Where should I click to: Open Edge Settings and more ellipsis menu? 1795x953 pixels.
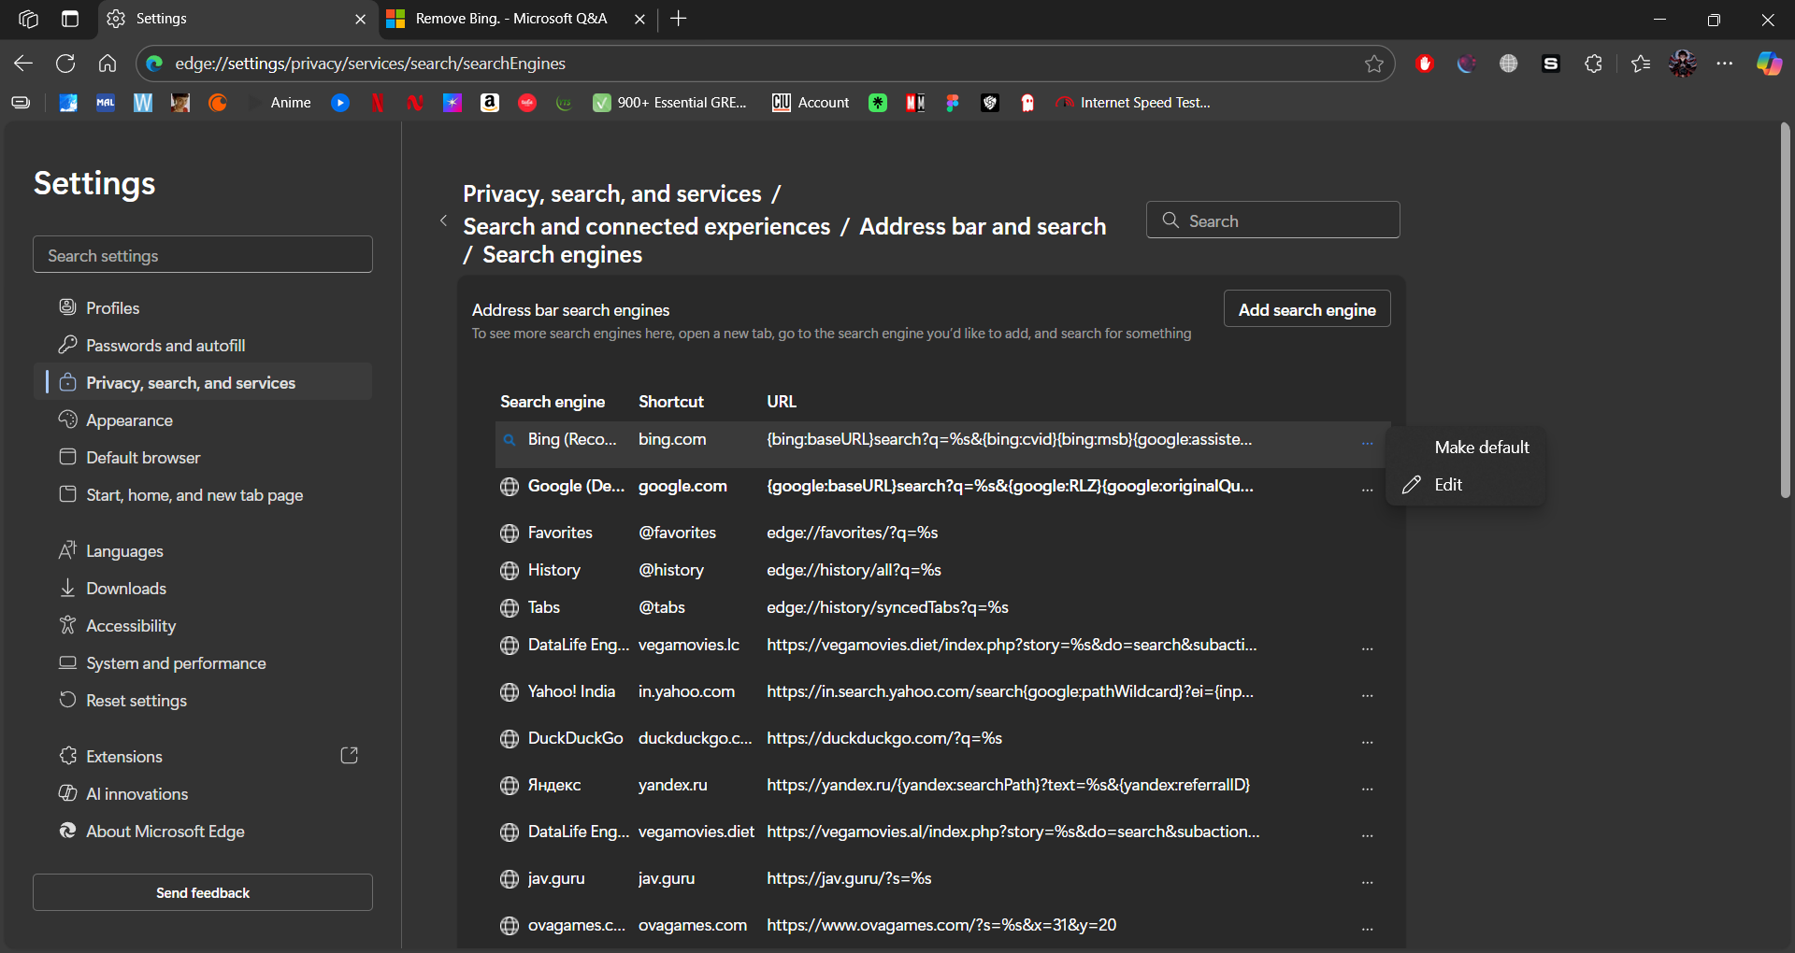click(x=1725, y=64)
